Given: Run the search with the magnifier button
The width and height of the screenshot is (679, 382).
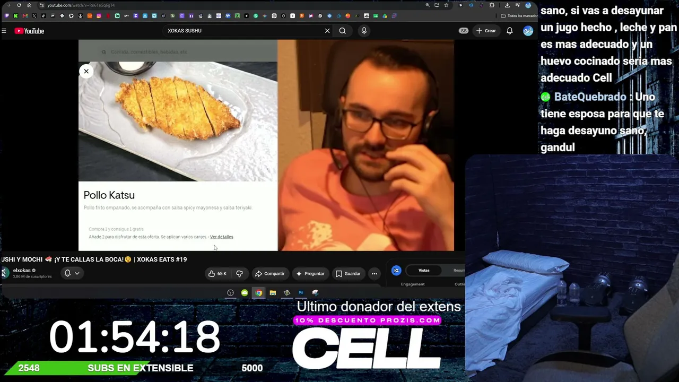Looking at the screenshot, I should pyautogui.click(x=343, y=31).
